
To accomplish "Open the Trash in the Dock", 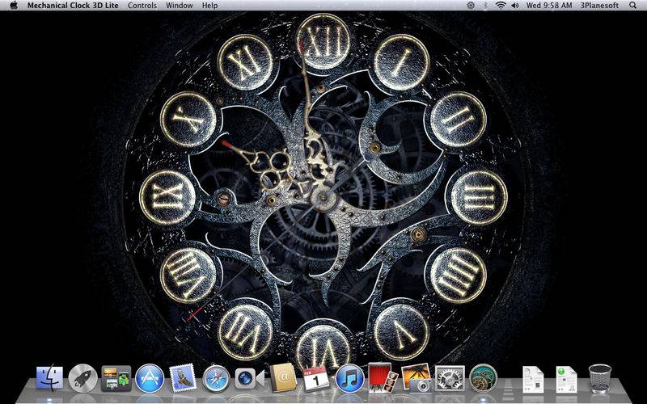I will (x=599, y=377).
